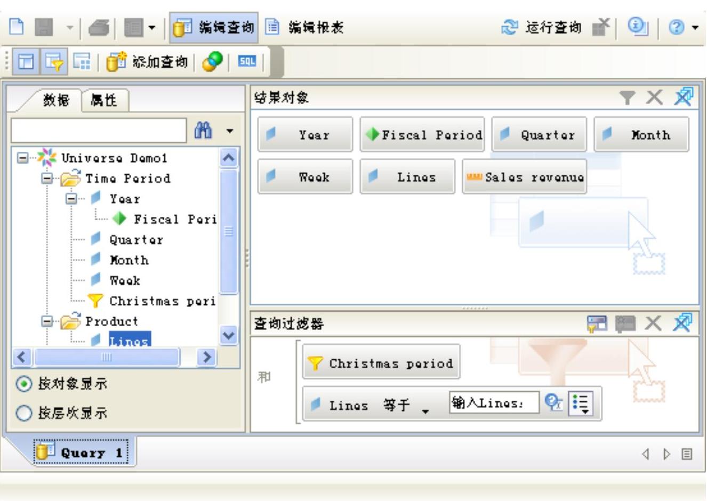Open the search options dropdown arrow
The height and width of the screenshot is (501, 707).
[229, 131]
